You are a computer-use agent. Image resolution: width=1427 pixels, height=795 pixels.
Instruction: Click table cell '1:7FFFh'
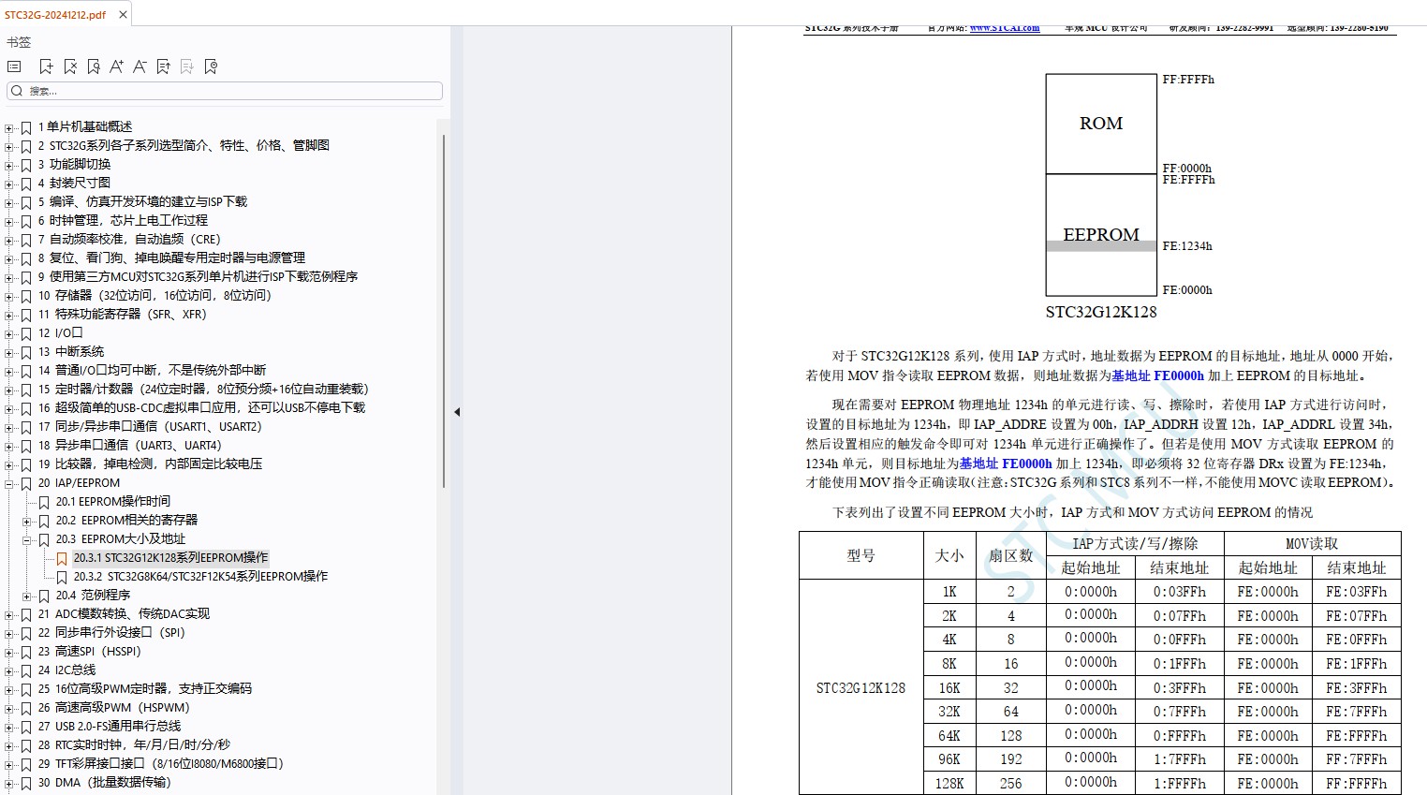[1180, 759]
